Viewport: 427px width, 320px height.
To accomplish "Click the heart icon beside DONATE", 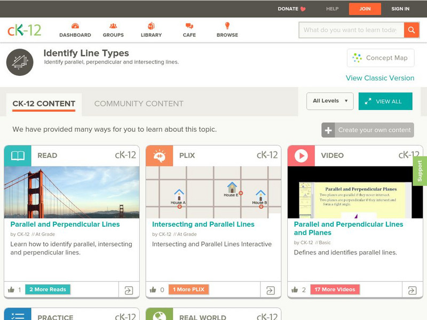I will [303, 9].
